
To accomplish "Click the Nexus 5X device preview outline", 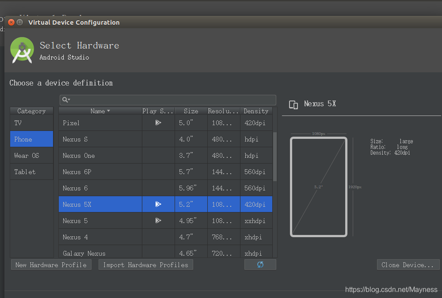I will click(319, 186).
